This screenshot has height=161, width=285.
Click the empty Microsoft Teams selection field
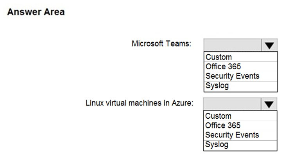coord(233,45)
